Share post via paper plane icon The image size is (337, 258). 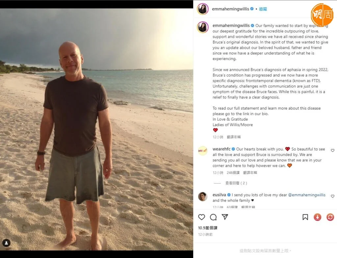[225, 217]
